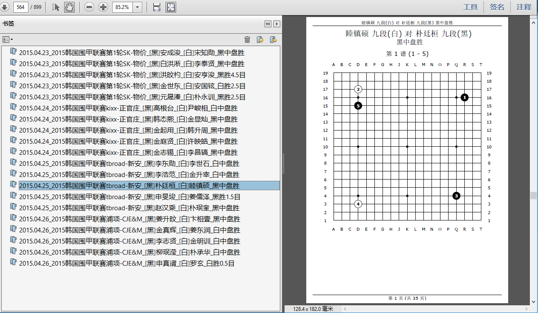Open bookmark 金真辉 vs 姜东润
This screenshot has height=313, width=538.
click(129, 230)
